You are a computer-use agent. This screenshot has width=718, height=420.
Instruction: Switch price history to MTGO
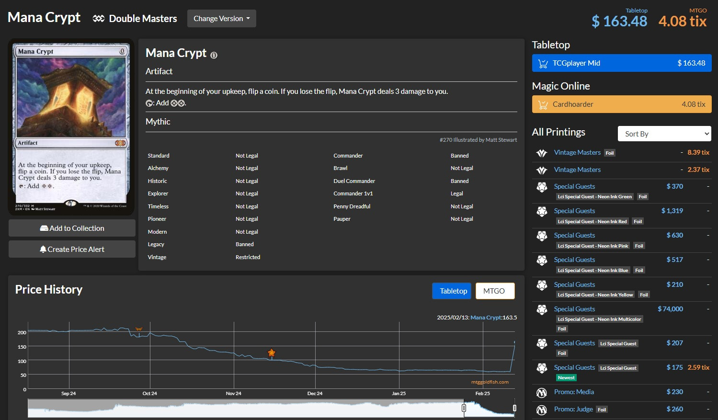coord(495,291)
